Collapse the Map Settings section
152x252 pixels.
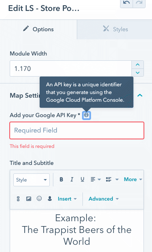tap(140, 95)
